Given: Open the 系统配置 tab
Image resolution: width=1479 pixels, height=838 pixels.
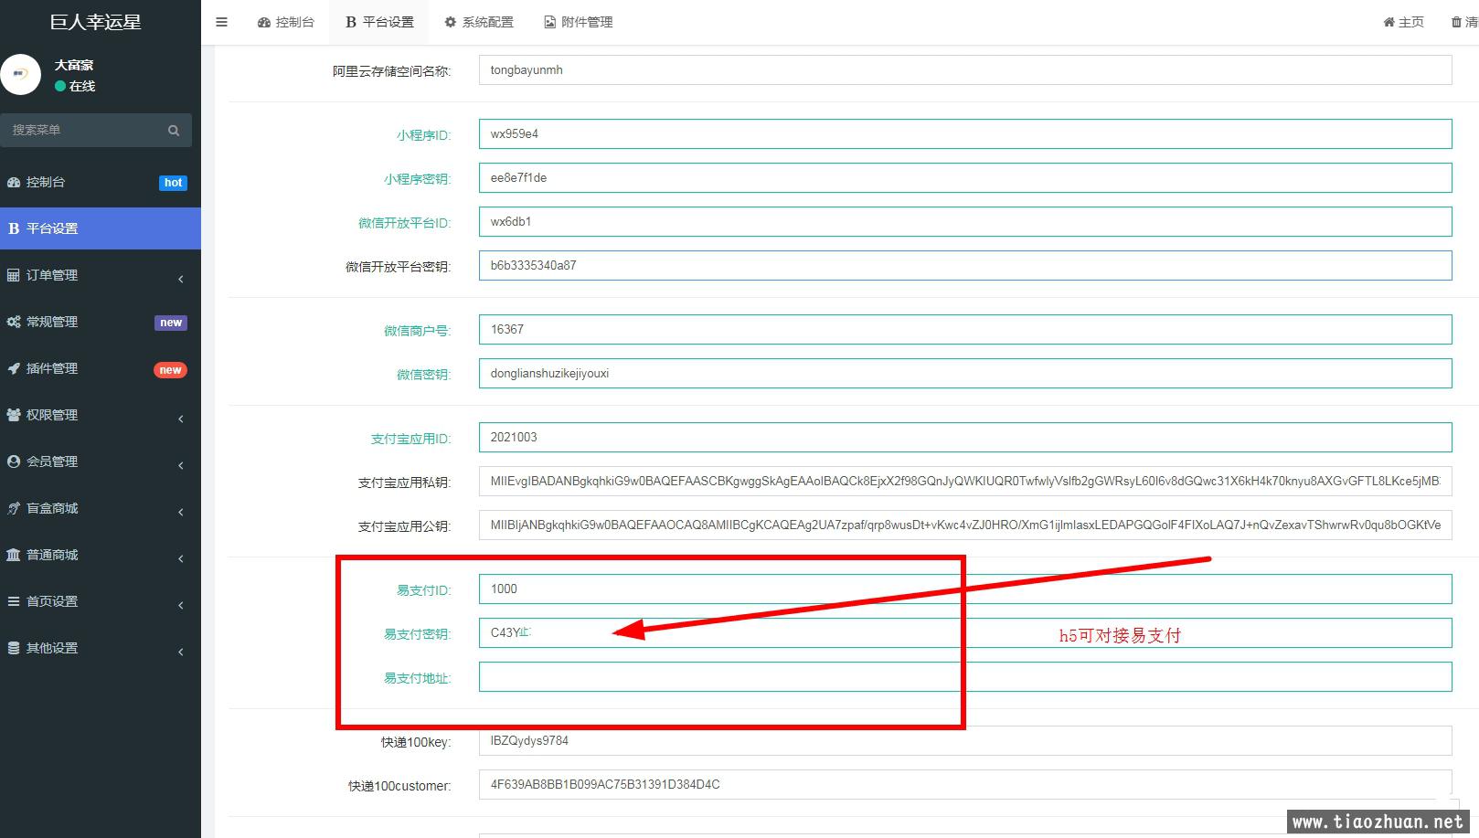Looking at the screenshot, I should [x=478, y=22].
